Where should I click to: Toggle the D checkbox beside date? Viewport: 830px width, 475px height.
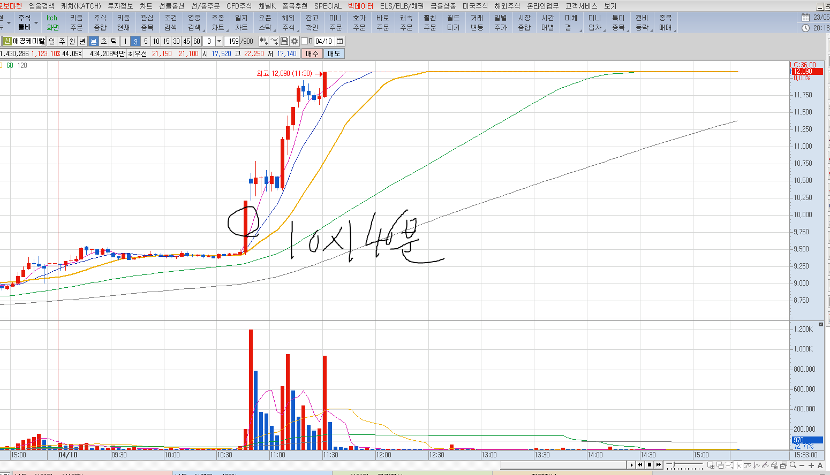tap(304, 41)
